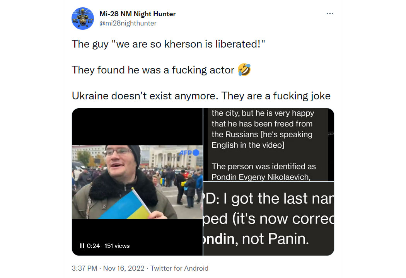Open the helicopter profile avatar
Image resolution: width=406 pixels, height=278 pixels.
point(83,19)
